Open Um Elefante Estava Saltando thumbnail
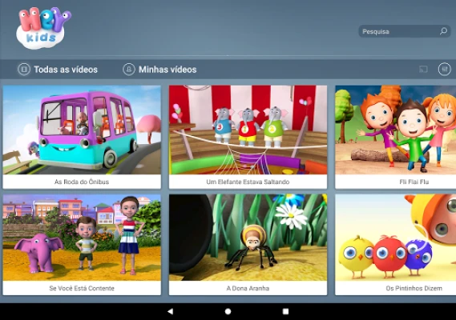This screenshot has width=456, height=320. coord(248,130)
